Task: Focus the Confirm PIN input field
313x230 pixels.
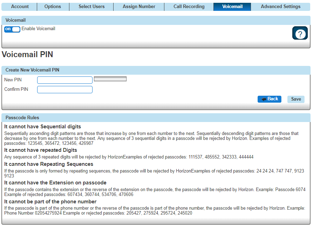Action: click(65, 90)
